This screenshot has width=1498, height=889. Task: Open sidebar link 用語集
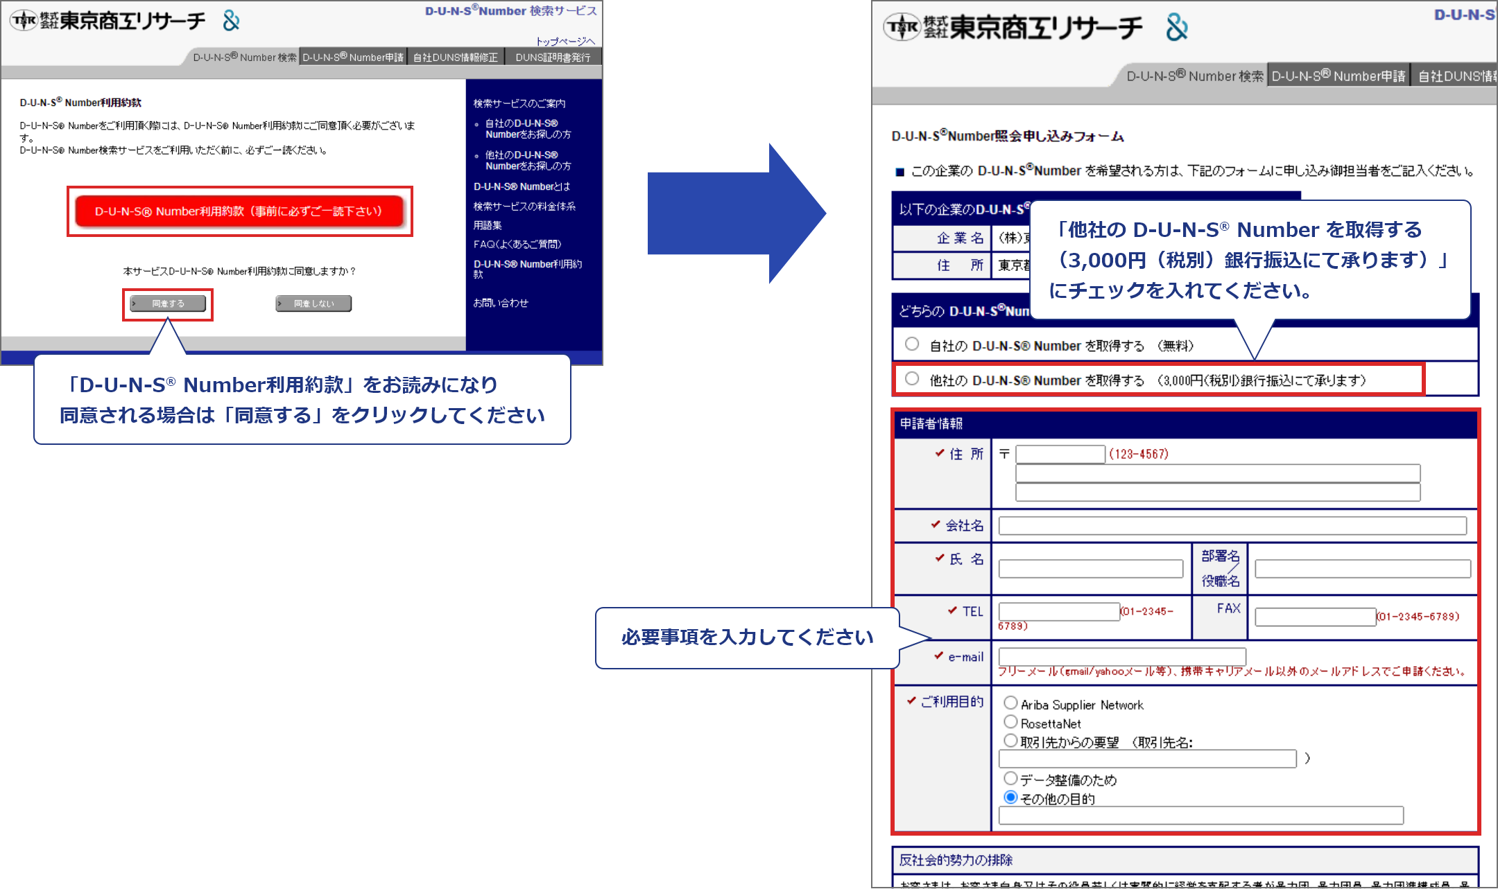488,225
